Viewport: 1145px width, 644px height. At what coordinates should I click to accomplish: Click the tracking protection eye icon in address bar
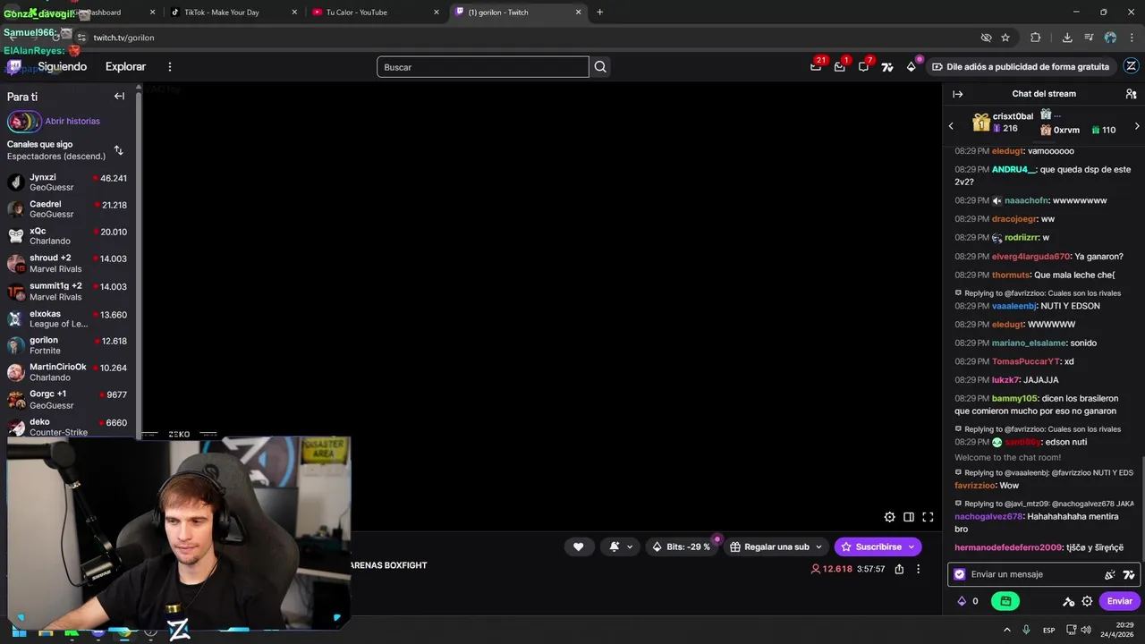click(986, 38)
